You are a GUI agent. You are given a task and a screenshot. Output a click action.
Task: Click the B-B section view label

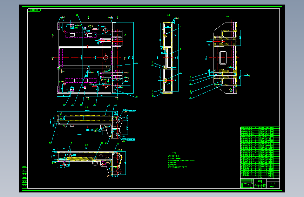86,145
